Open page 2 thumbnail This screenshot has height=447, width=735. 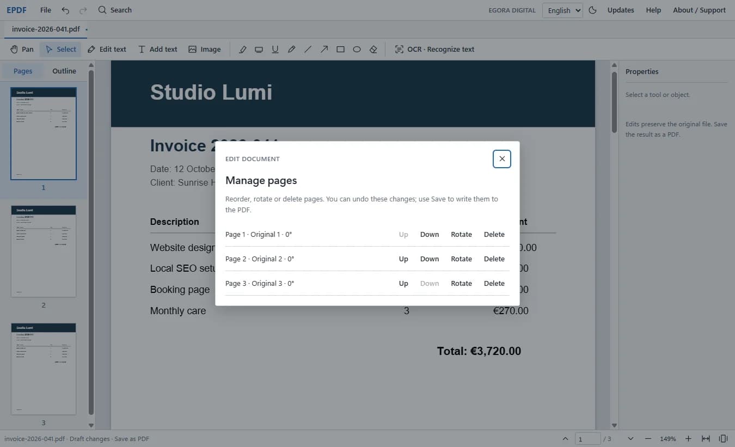point(44,251)
